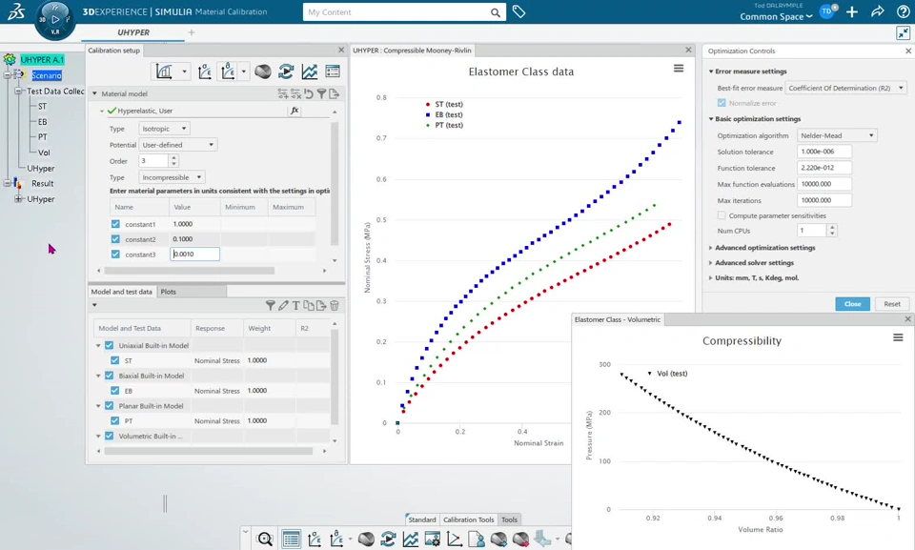
Task: Click the share arrow in the top bar
Action: [878, 11]
